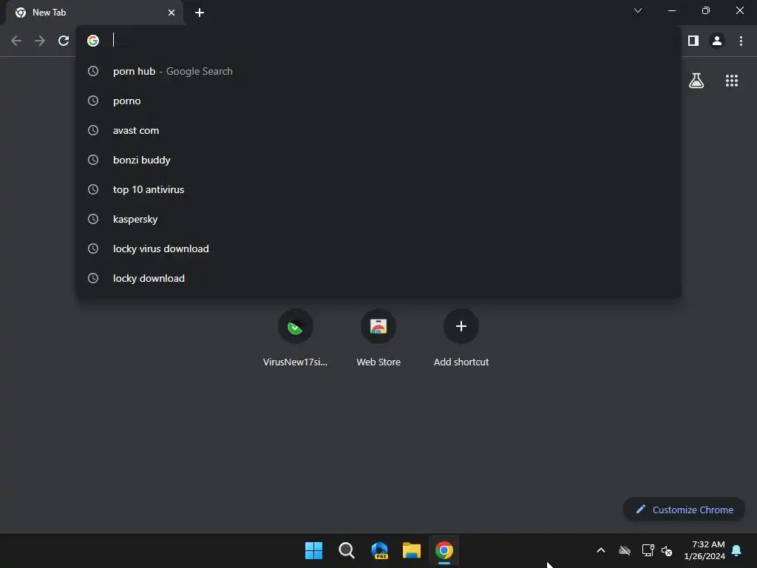
Task: Click the muted volume tray icon
Action: point(667,550)
